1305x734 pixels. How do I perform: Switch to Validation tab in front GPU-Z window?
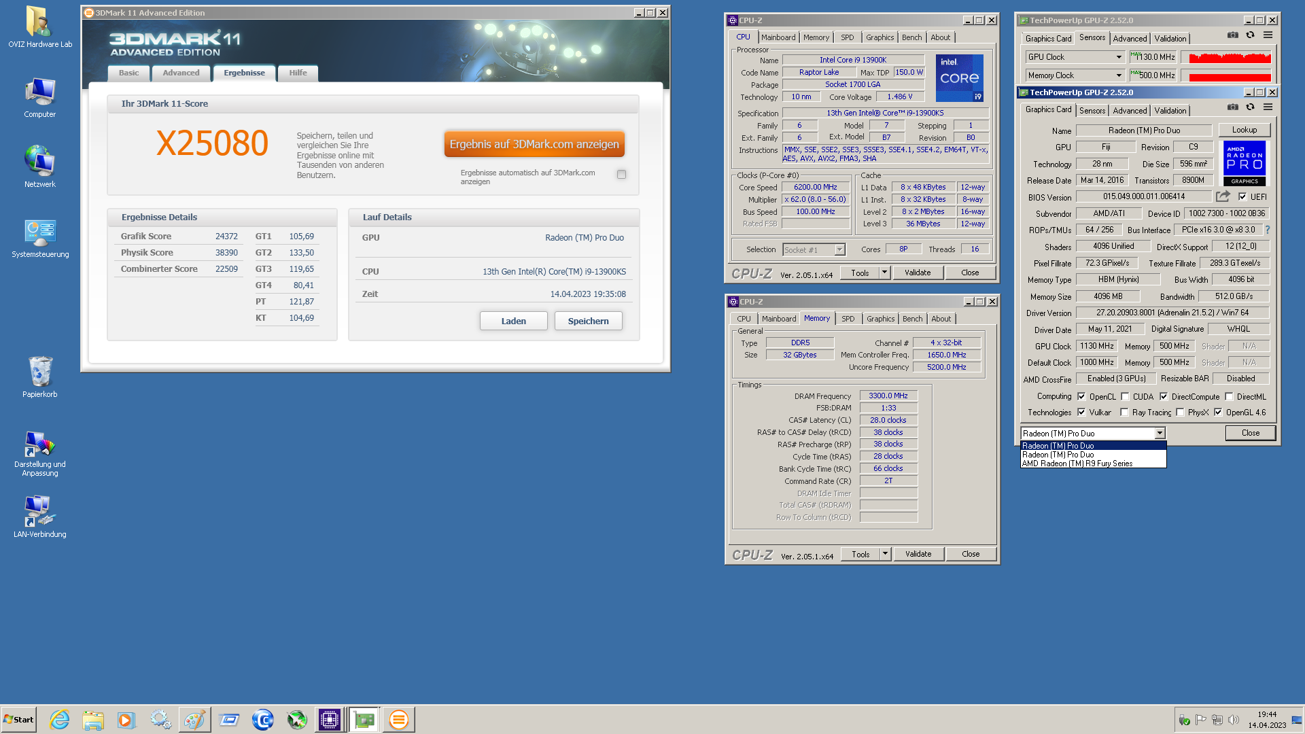pyautogui.click(x=1170, y=111)
